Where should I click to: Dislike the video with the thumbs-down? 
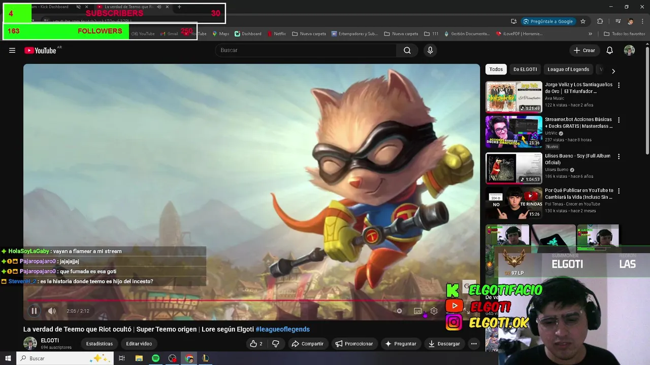[275, 344]
